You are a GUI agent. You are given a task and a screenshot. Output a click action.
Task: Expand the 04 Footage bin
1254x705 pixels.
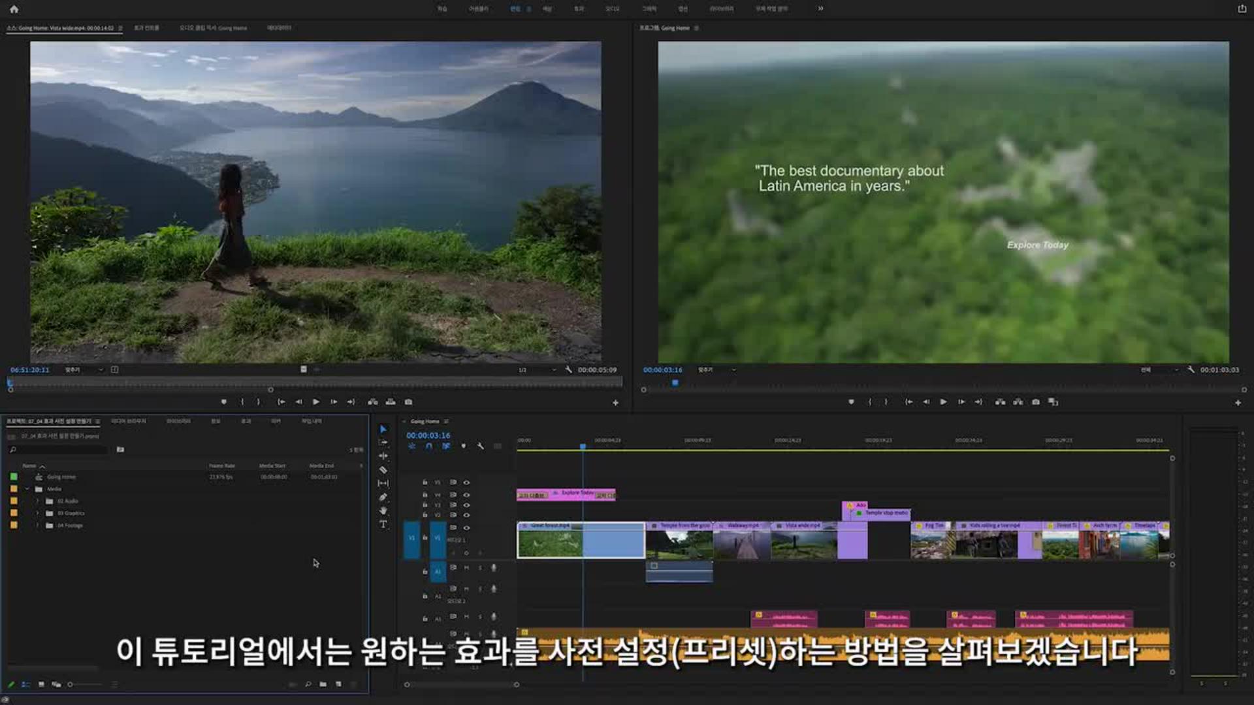tap(37, 525)
